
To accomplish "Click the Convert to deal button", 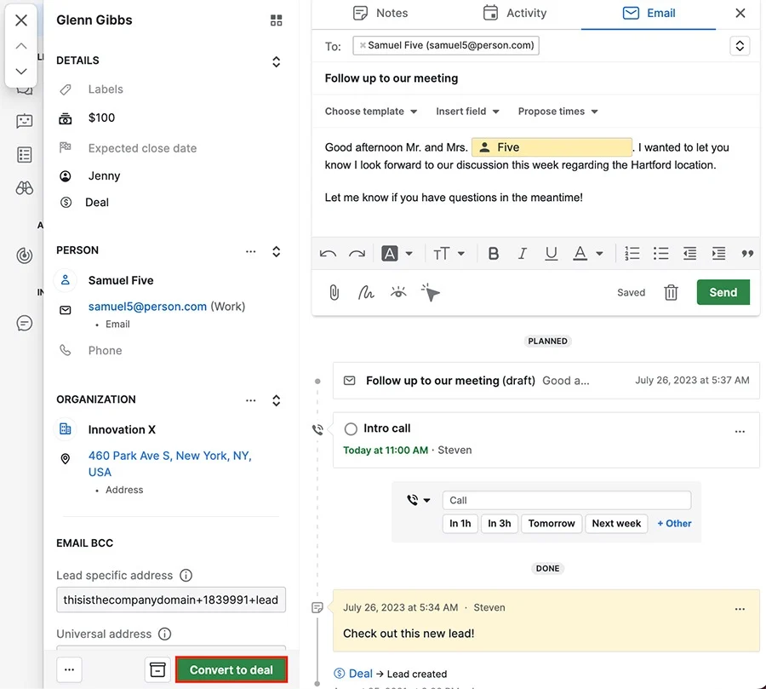I will (231, 669).
